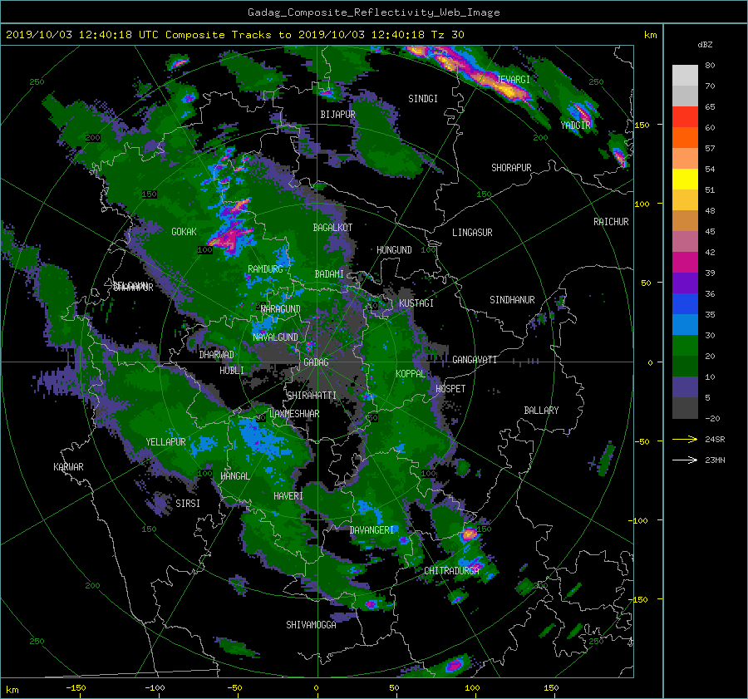Viewport: 748px width, 699px height.
Task: Pick the purple 36-39 dBZ legend swatch
Action: [x=685, y=283]
